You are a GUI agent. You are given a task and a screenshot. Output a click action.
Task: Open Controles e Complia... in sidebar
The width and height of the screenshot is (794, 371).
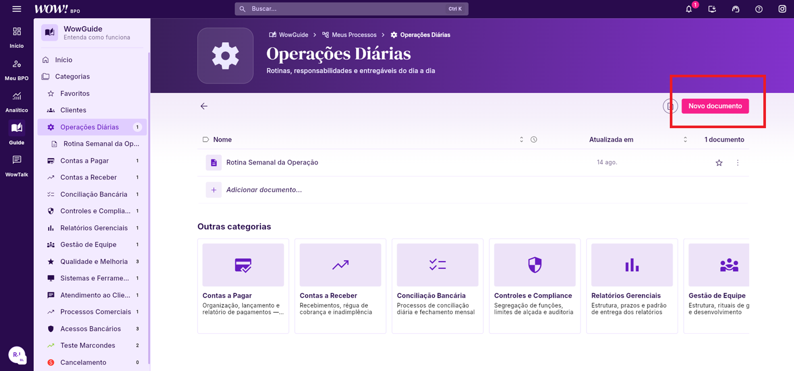pyautogui.click(x=91, y=211)
